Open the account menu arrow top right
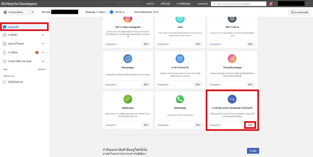Screen dimensions: 313x157 307,4
